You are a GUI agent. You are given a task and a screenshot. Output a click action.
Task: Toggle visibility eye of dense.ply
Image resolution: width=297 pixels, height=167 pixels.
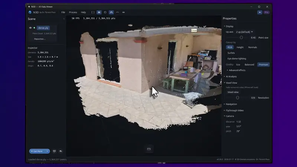click(x=30, y=28)
